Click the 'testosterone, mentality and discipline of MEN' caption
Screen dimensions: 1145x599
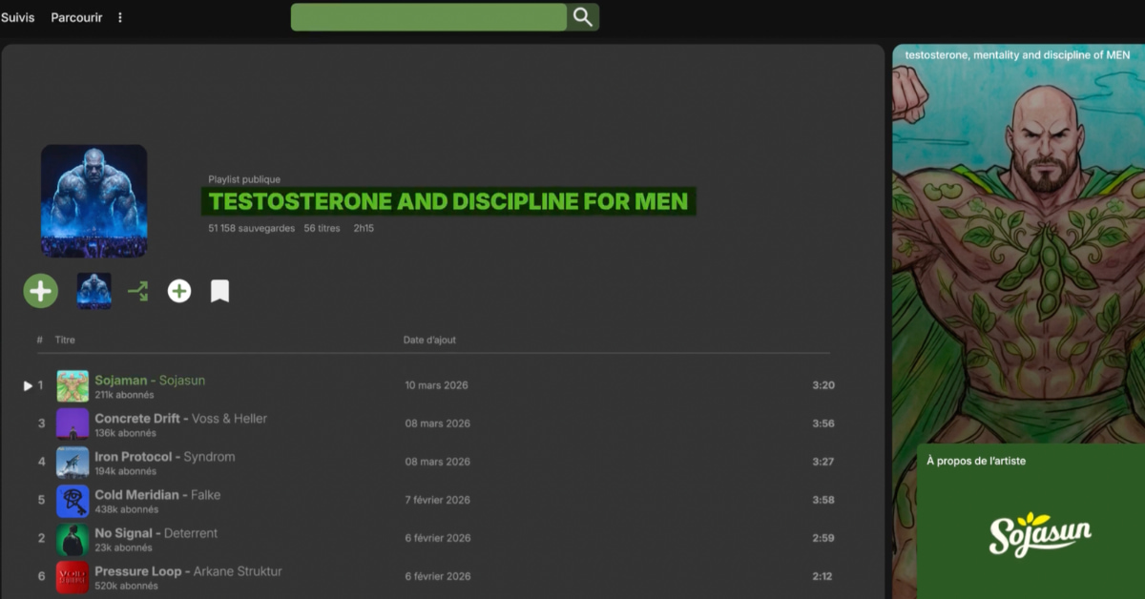point(1017,55)
